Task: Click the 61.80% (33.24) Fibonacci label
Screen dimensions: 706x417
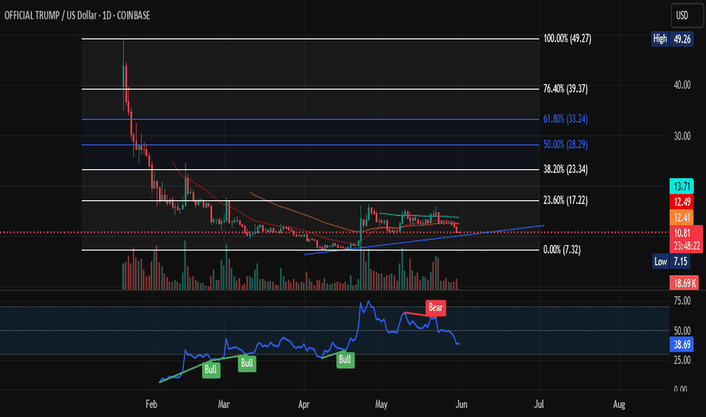Action: 566,119
